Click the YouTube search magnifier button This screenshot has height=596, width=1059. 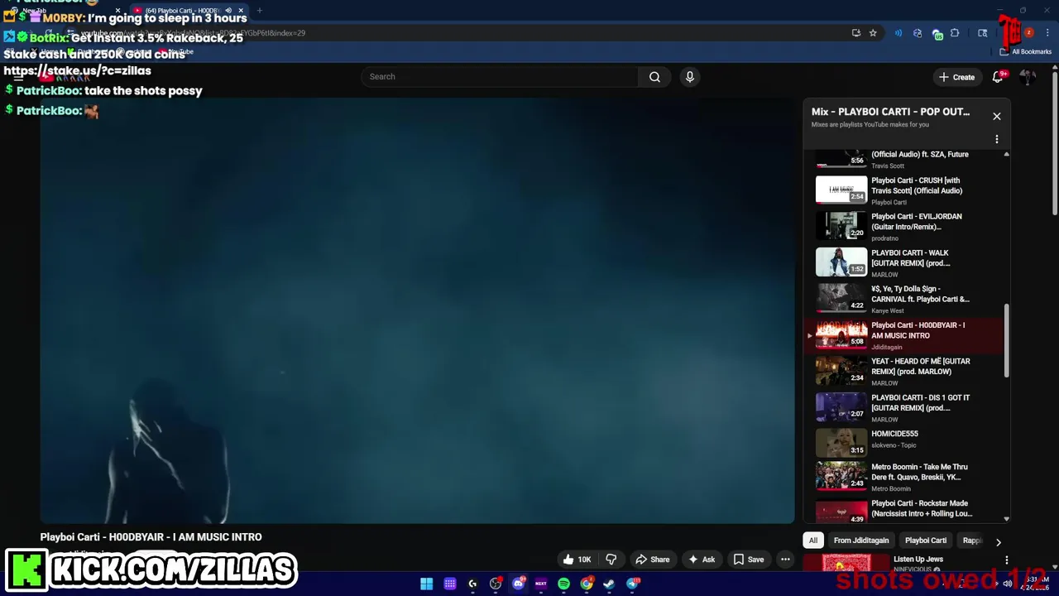pyautogui.click(x=654, y=77)
